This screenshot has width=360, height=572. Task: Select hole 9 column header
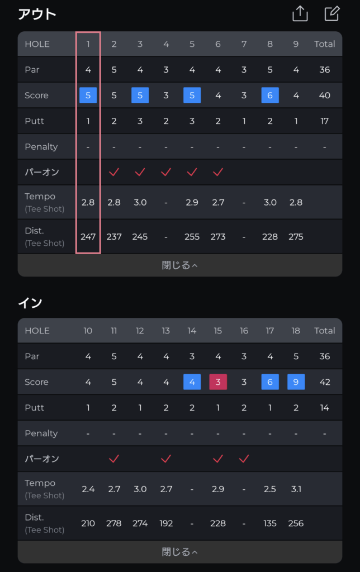[296, 44]
